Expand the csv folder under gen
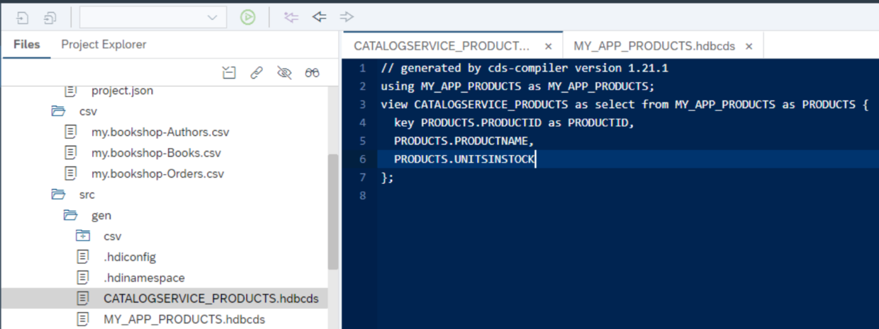 click(x=82, y=236)
